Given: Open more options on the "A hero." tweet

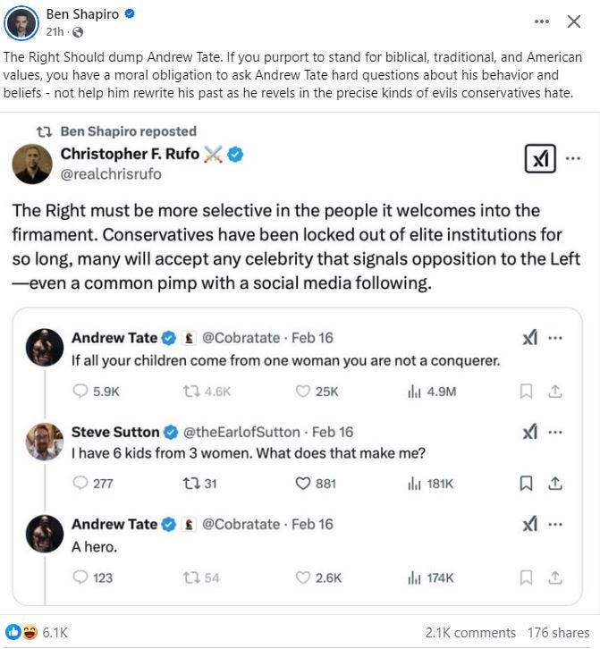Looking at the screenshot, I should (x=555, y=524).
